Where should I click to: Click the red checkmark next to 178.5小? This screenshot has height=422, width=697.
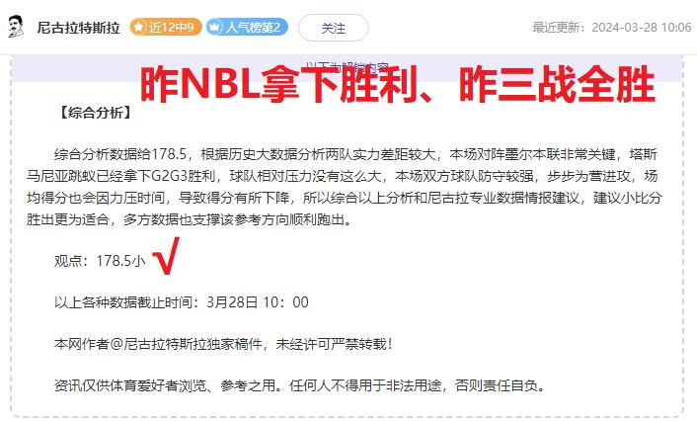[x=166, y=256]
